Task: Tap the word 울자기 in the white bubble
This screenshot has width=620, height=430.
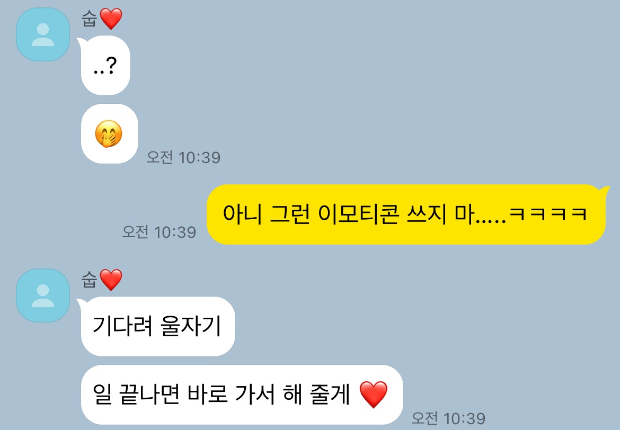Action: pyautogui.click(x=191, y=326)
